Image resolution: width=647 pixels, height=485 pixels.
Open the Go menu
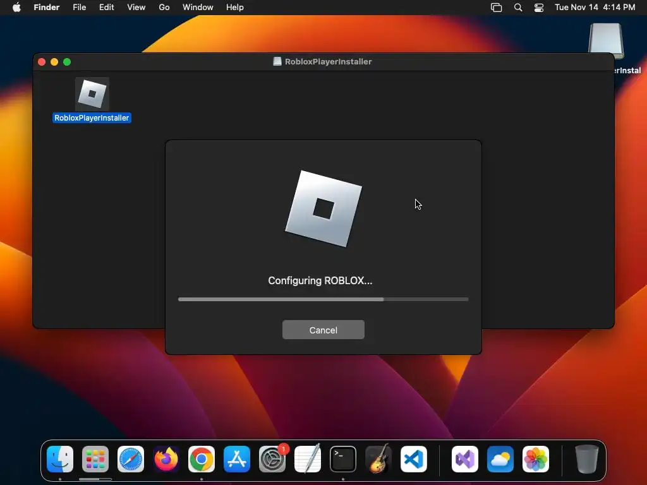[164, 8]
